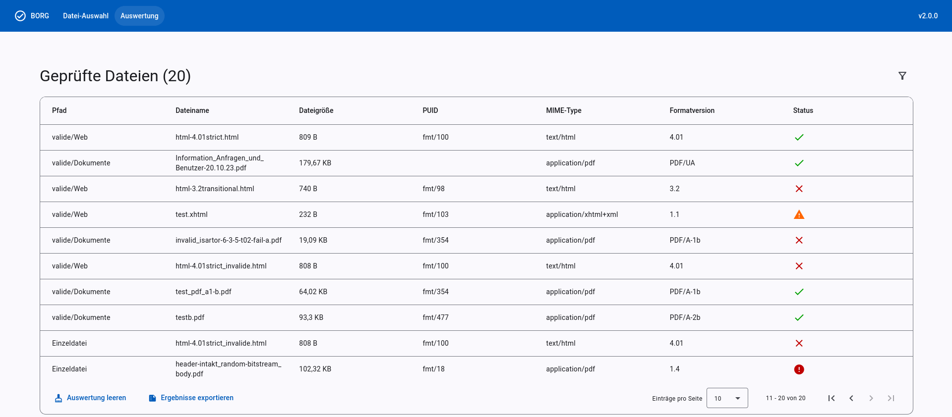Click header-intakt_random-bitstream_body.pdf file name

click(228, 369)
